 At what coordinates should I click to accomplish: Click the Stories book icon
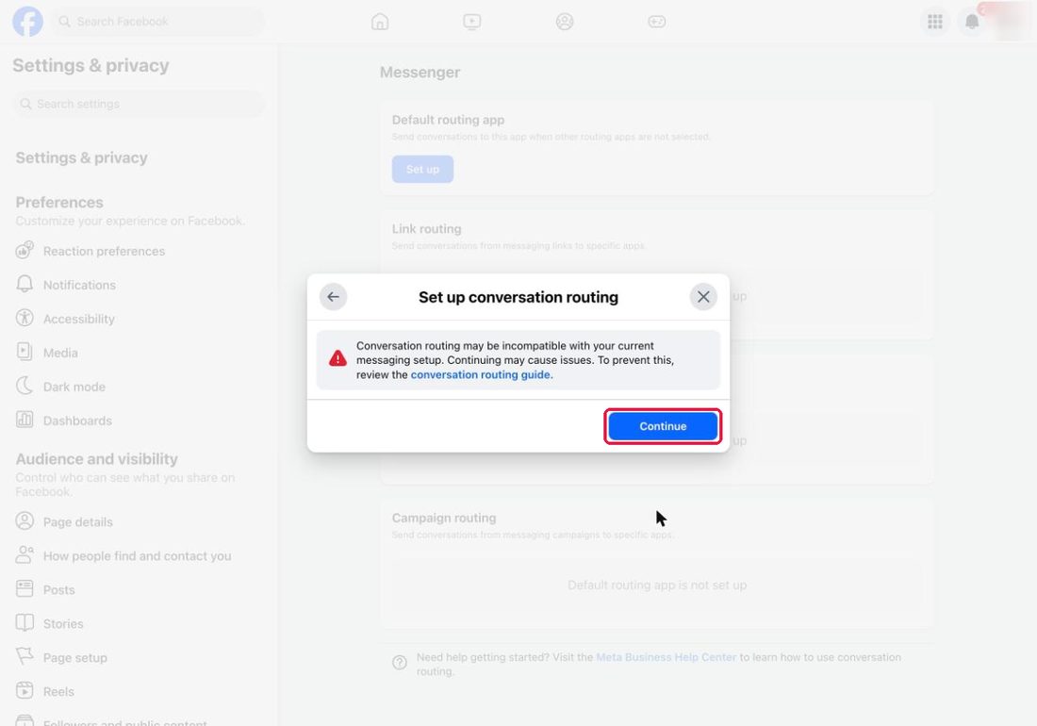25,623
